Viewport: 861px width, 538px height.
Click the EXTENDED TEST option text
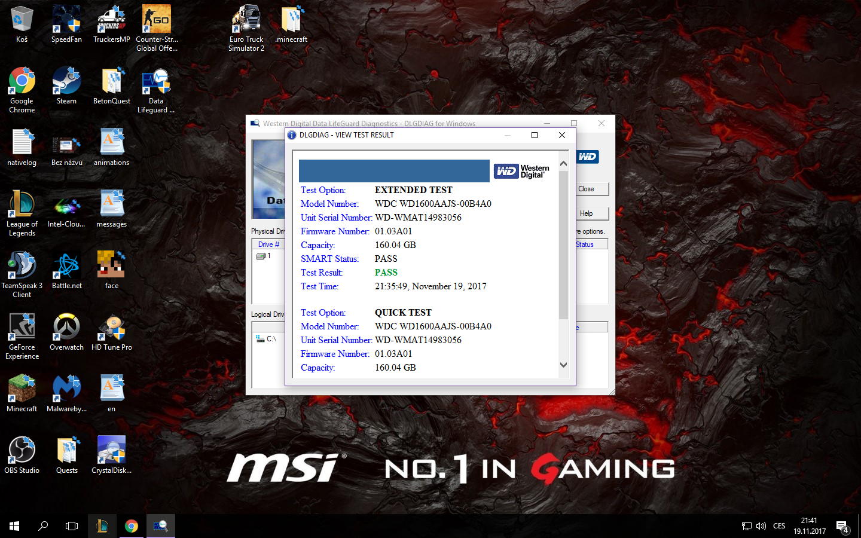click(x=414, y=190)
